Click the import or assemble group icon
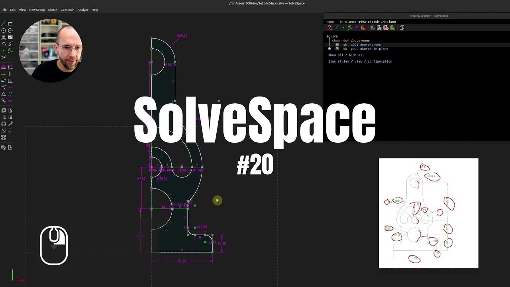The height and width of the screenshot is (287, 510). click(4, 138)
